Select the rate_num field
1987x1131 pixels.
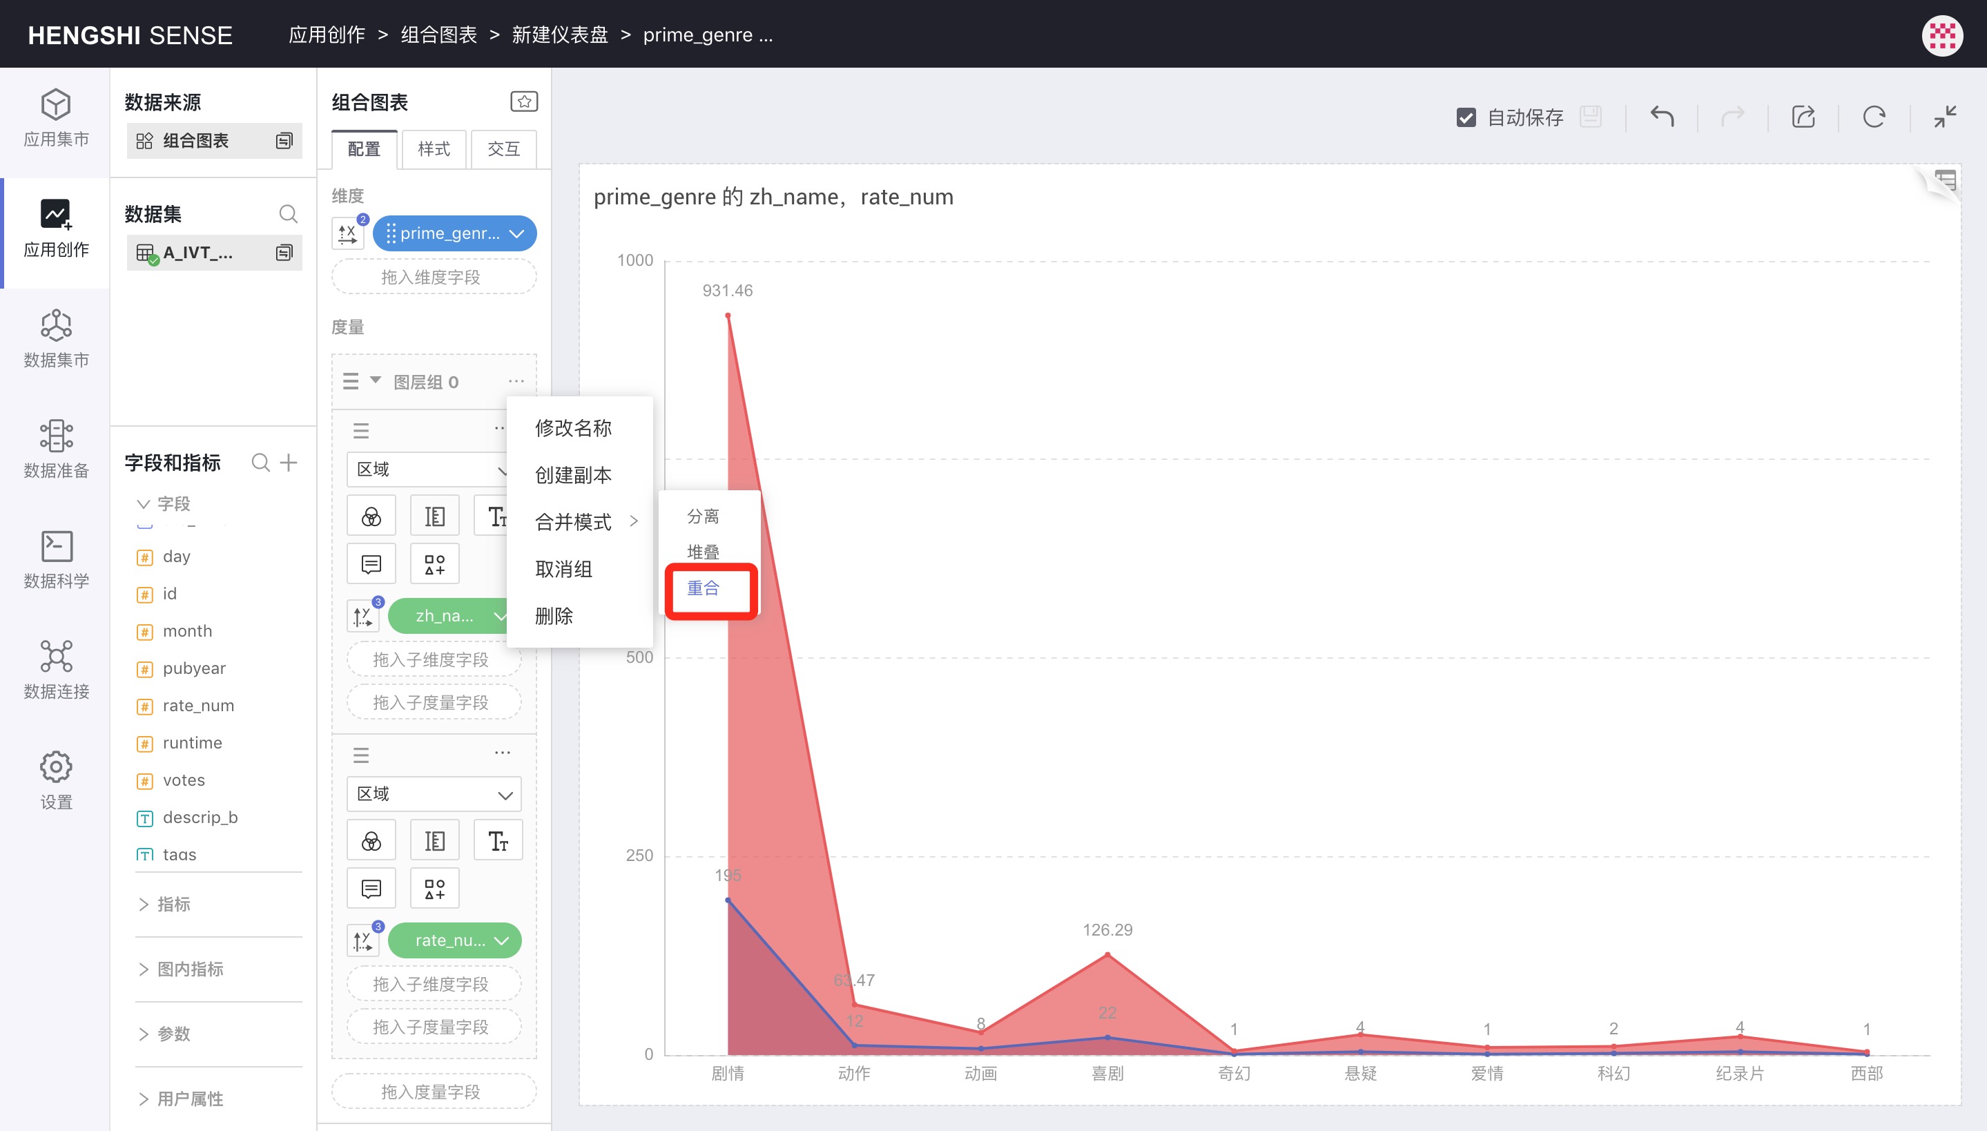(198, 706)
